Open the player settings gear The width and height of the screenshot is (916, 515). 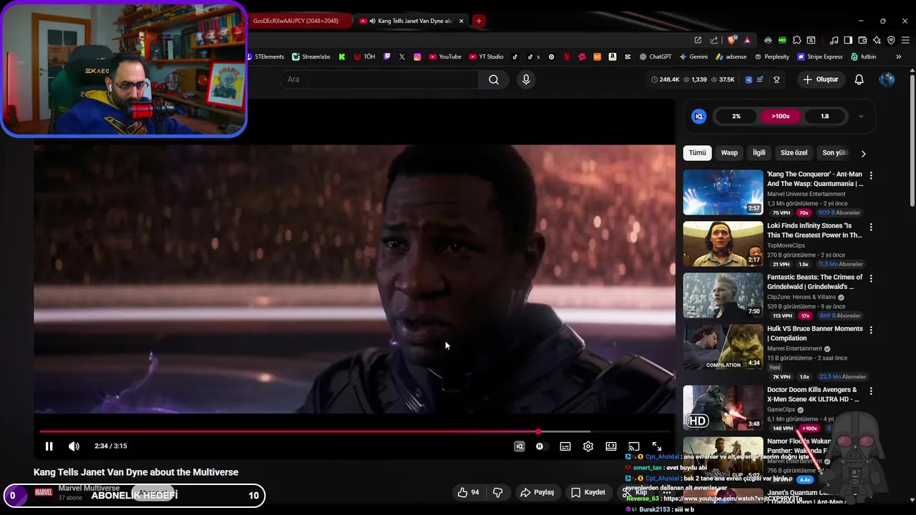point(588,446)
